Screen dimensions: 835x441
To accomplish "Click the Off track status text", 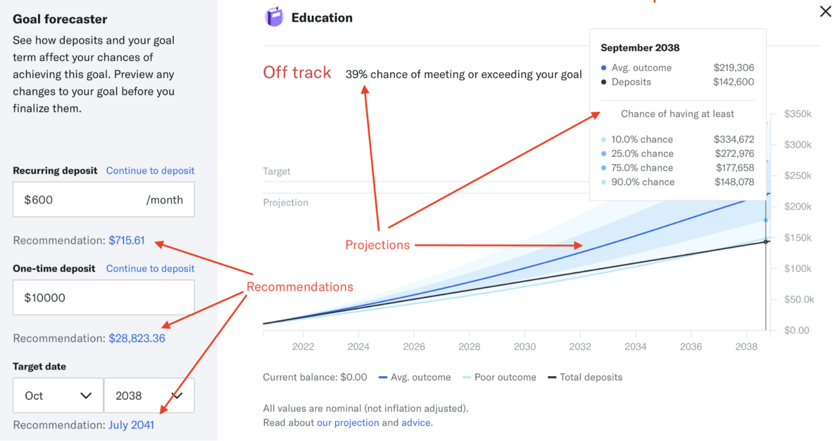I will [297, 73].
